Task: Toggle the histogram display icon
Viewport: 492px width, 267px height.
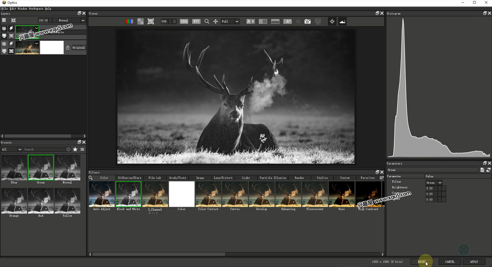Action: [x=342, y=22]
